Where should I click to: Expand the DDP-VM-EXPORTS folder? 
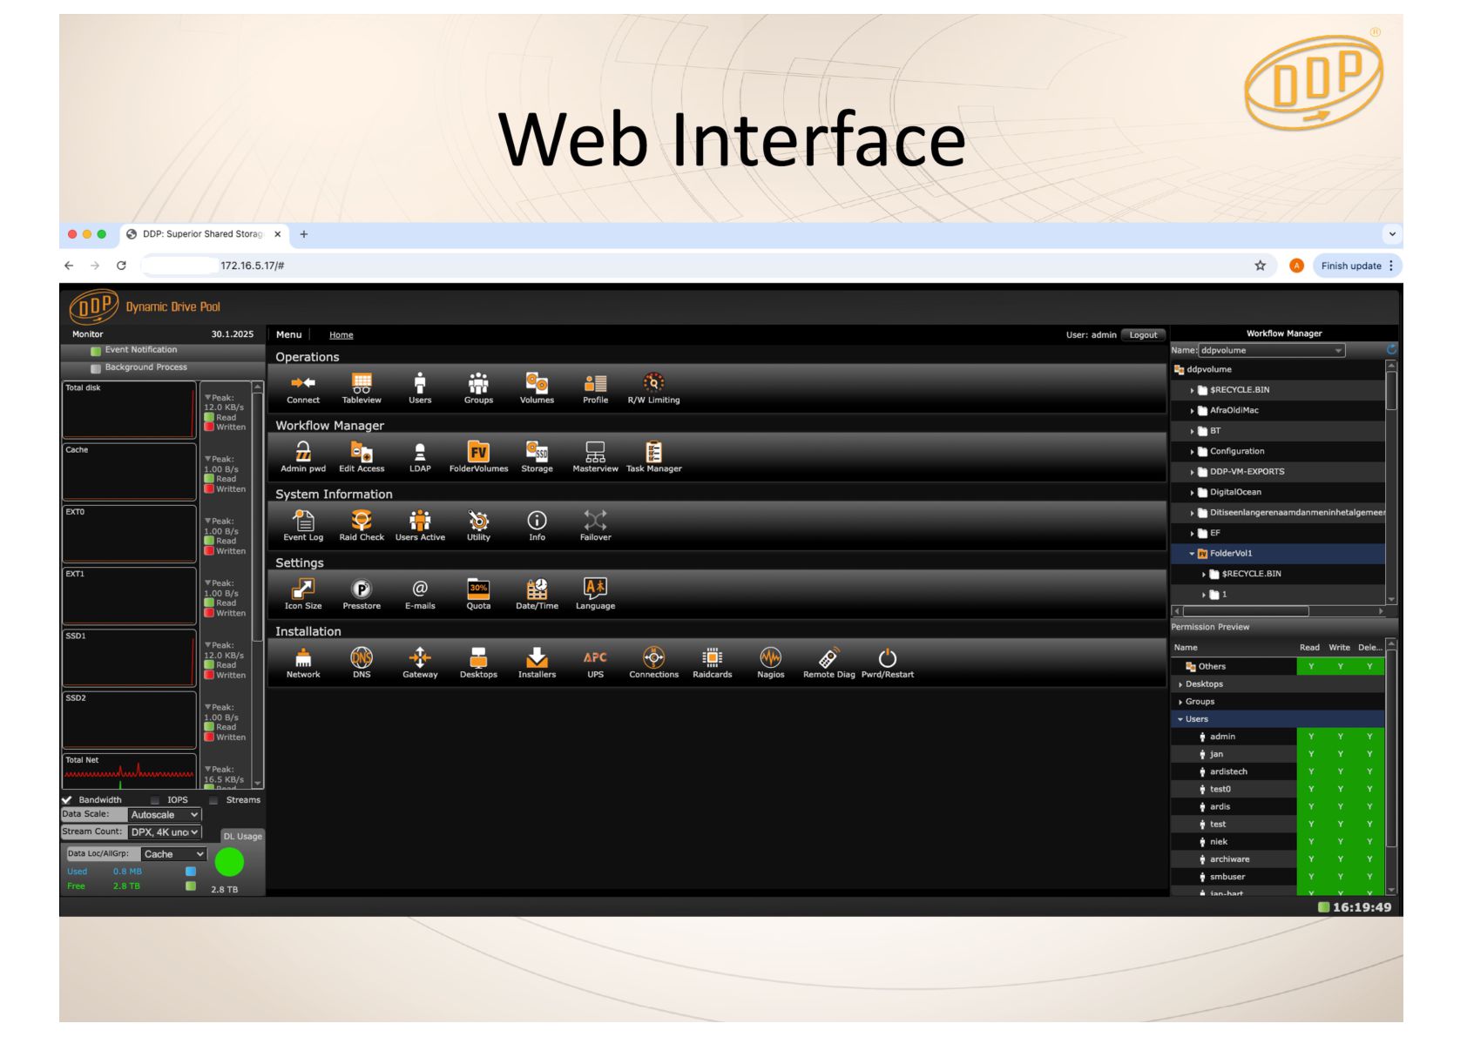pos(1192,472)
